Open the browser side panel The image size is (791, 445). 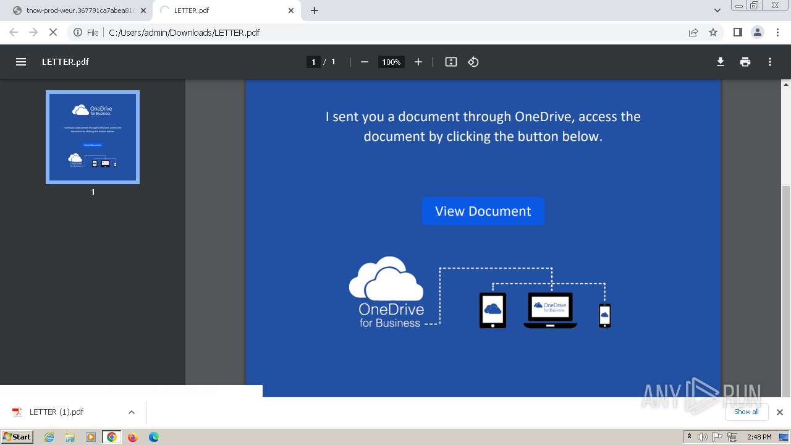[737, 32]
